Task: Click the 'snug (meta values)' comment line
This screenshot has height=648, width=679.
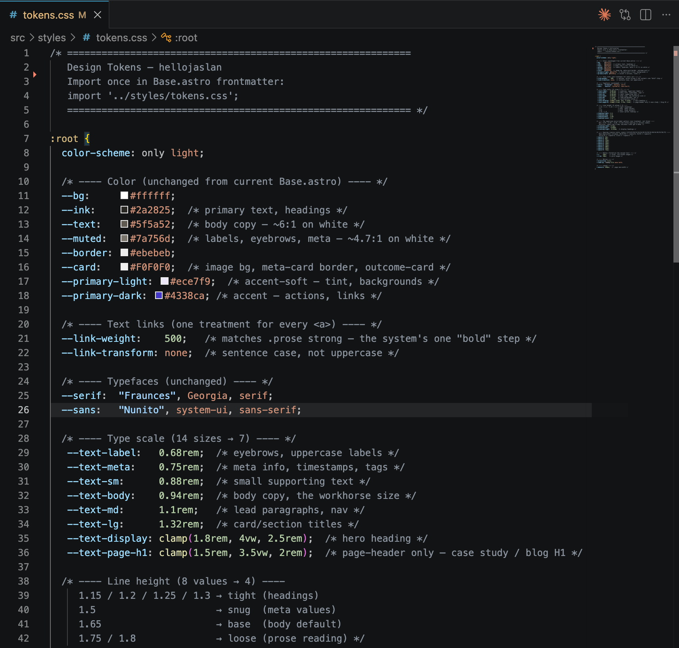Action: (x=207, y=610)
